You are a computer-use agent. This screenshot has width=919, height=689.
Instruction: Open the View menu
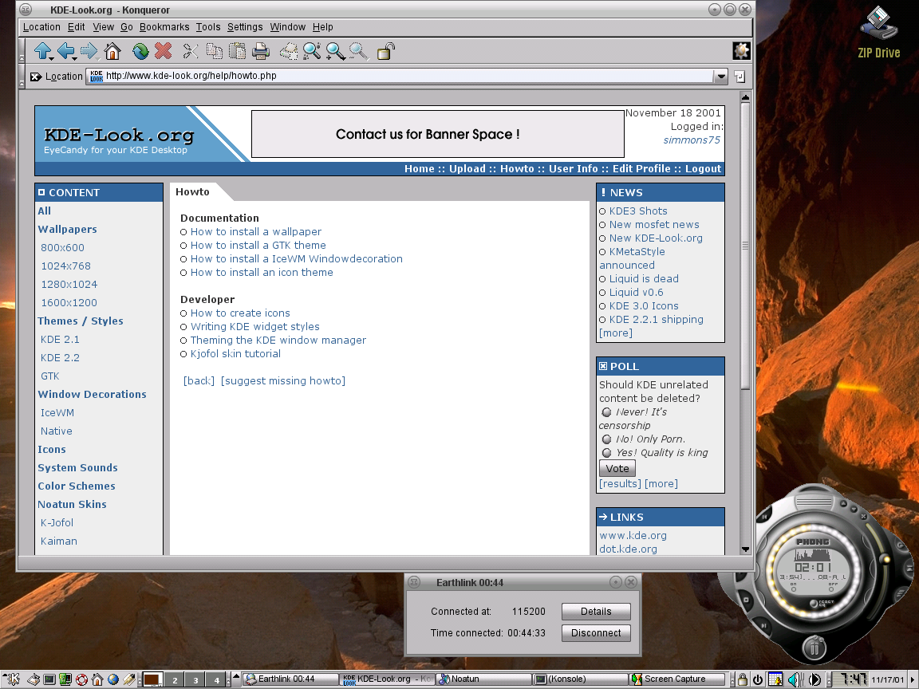(x=103, y=27)
